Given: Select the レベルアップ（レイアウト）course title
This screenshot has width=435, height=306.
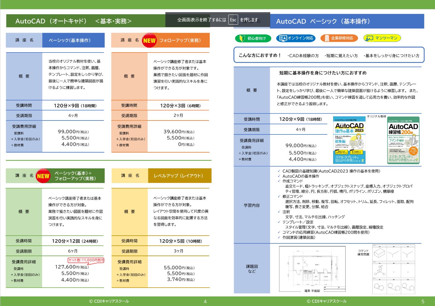Looking at the screenshot, I should (x=178, y=176).
